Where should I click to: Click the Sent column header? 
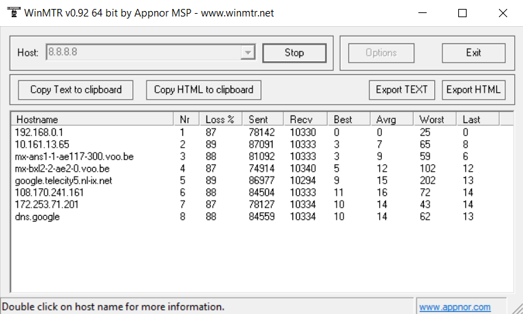[263, 119]
